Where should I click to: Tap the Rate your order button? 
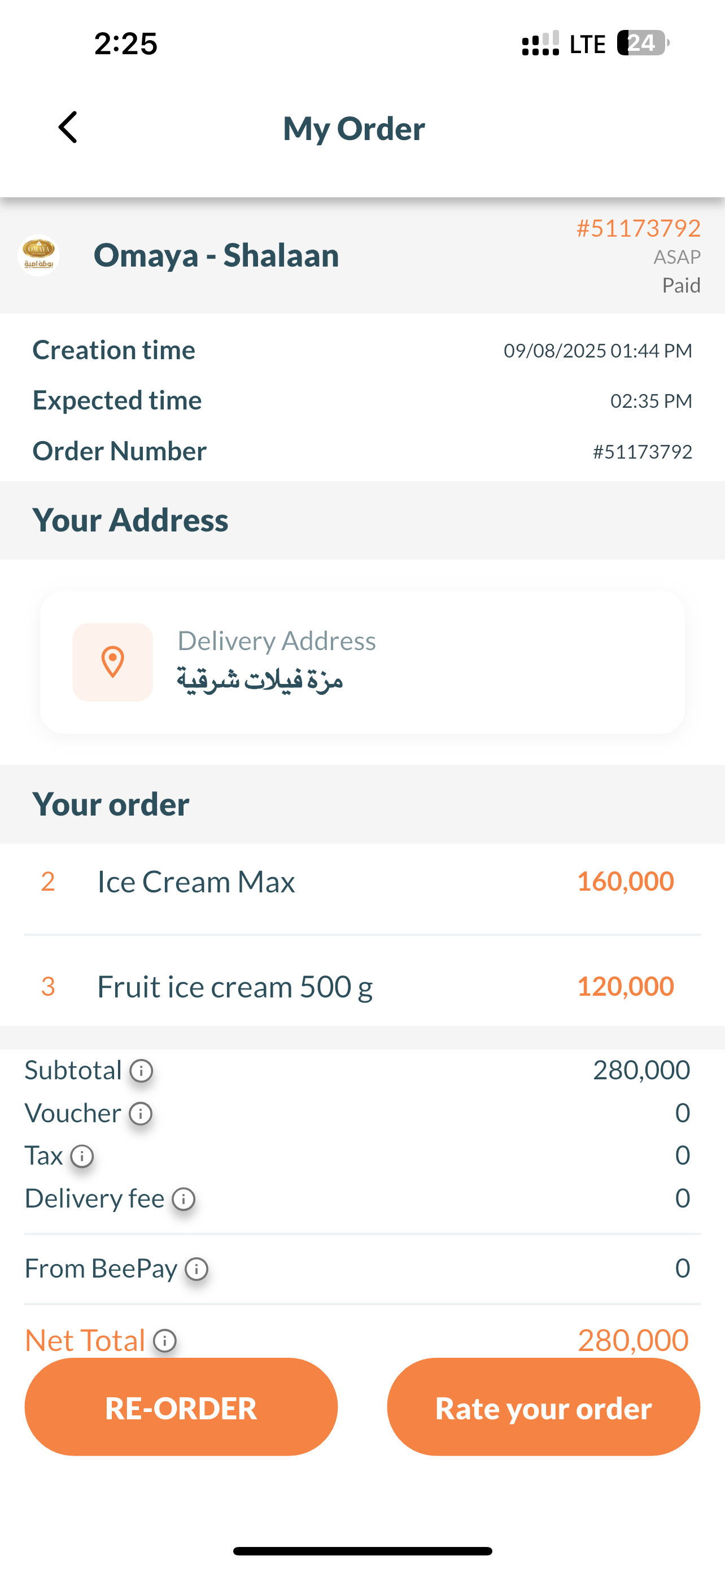[543, 1407]
